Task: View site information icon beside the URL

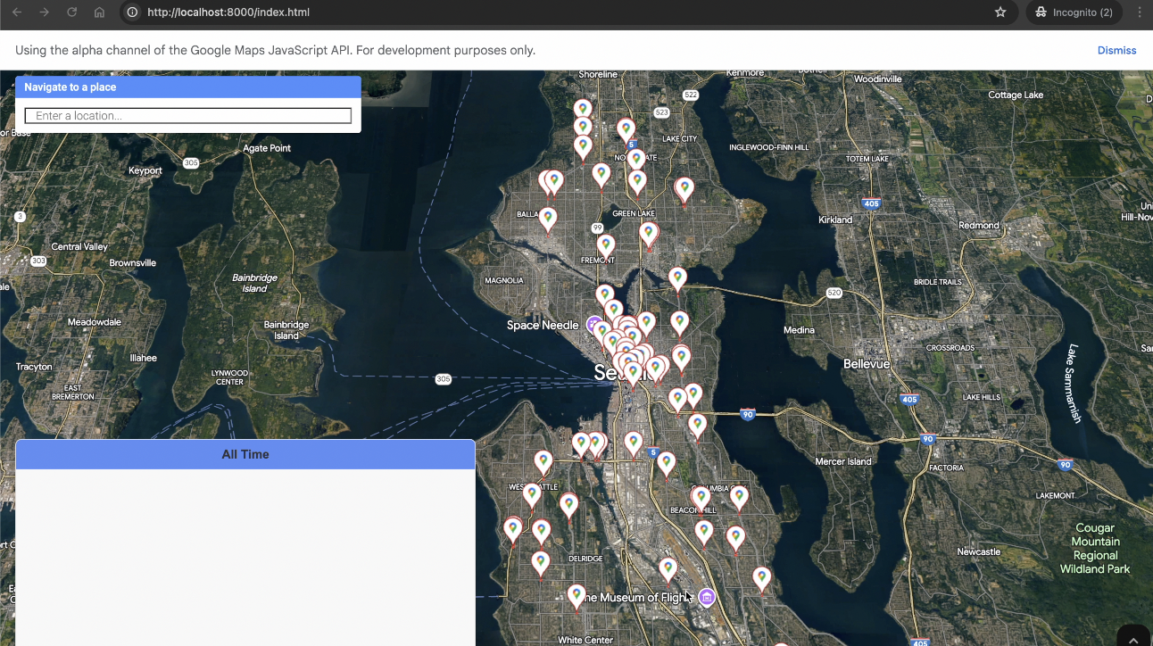Action: (x=132, y=12)
